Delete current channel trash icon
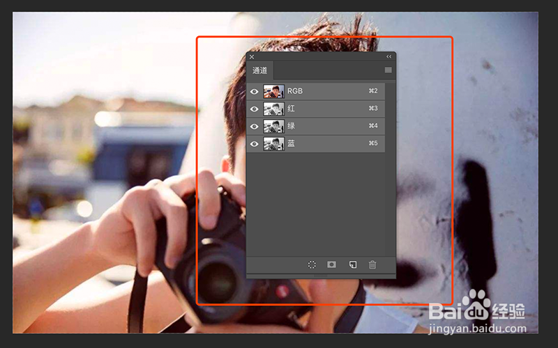The width and height of the screenshot is (558, 348). point(372,264)
